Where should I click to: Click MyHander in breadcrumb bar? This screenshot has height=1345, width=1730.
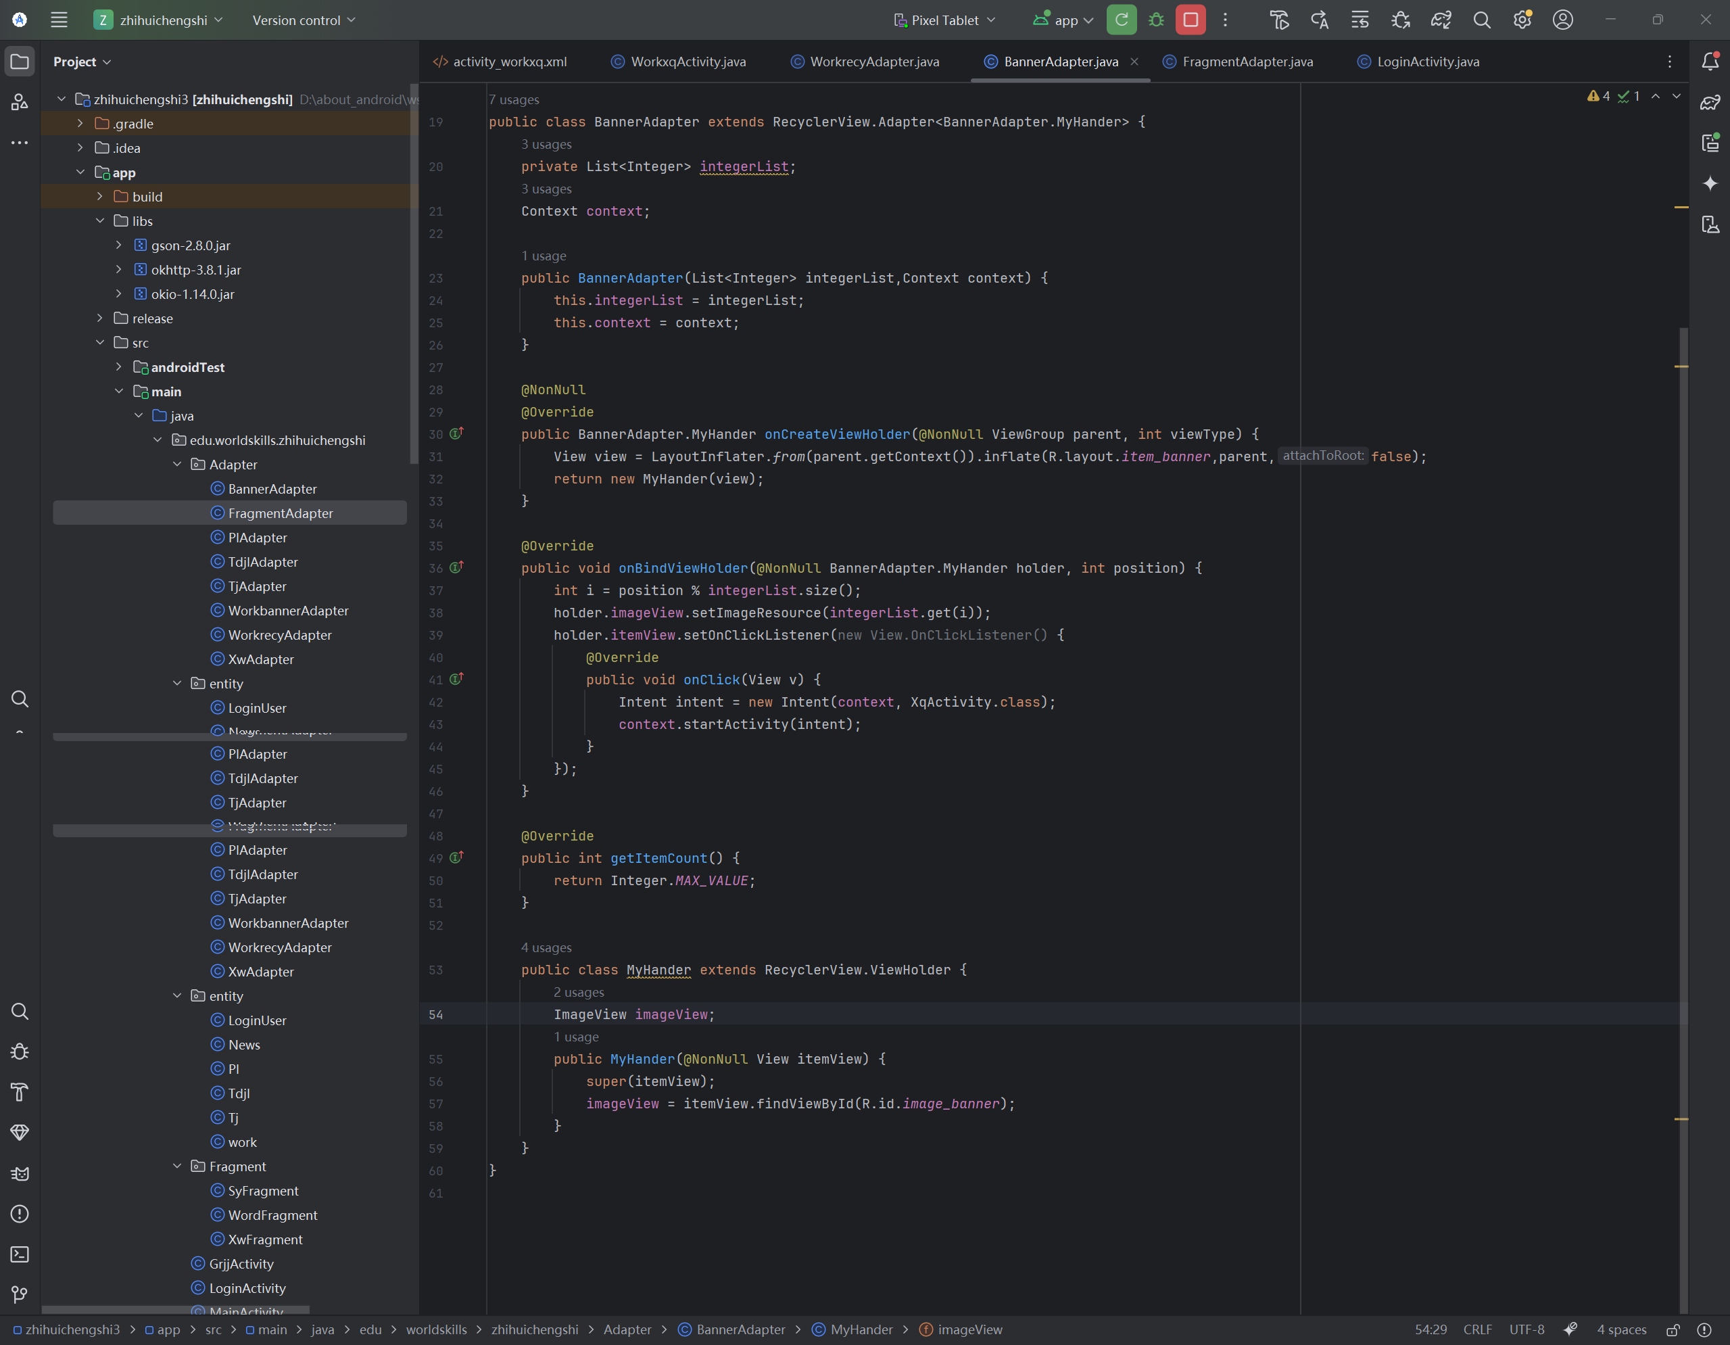point(861,1330)
